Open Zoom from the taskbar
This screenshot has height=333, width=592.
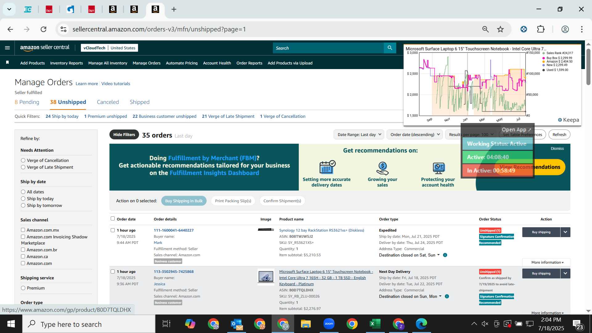point(329,324)
